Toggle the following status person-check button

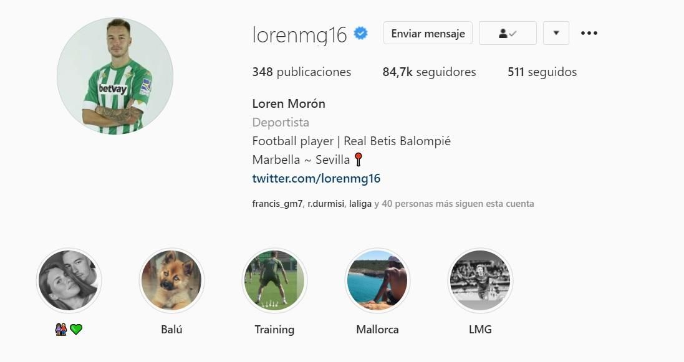(508, 33)
